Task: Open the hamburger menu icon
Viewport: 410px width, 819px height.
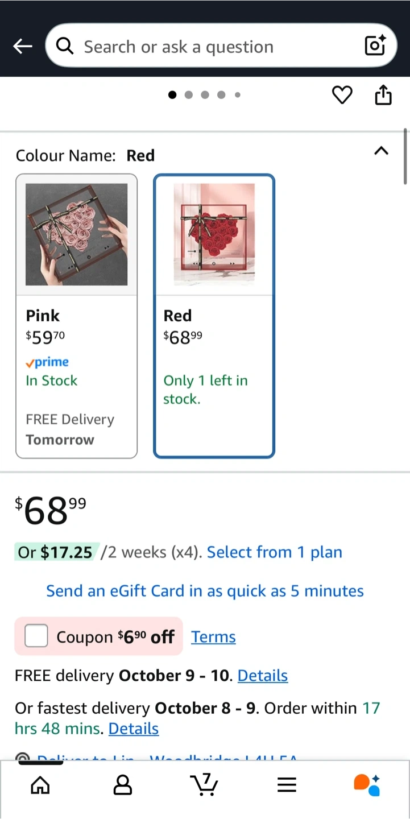Action: coord(287,785)
